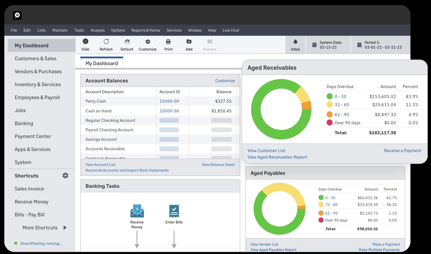Viewport: 431px width, 254px height.
Task: Open the Jobs section
Action: (20, 110)
